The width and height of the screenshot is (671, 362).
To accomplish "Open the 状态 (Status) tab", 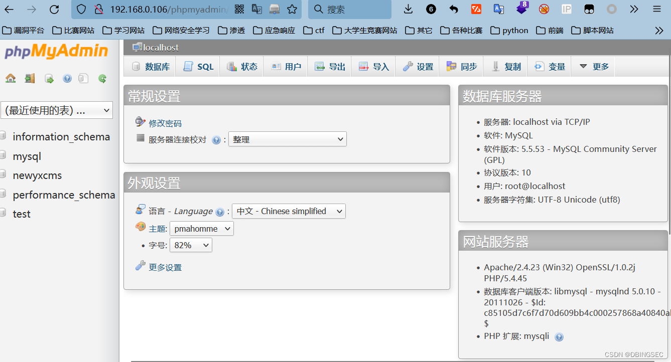I will 242,66.
